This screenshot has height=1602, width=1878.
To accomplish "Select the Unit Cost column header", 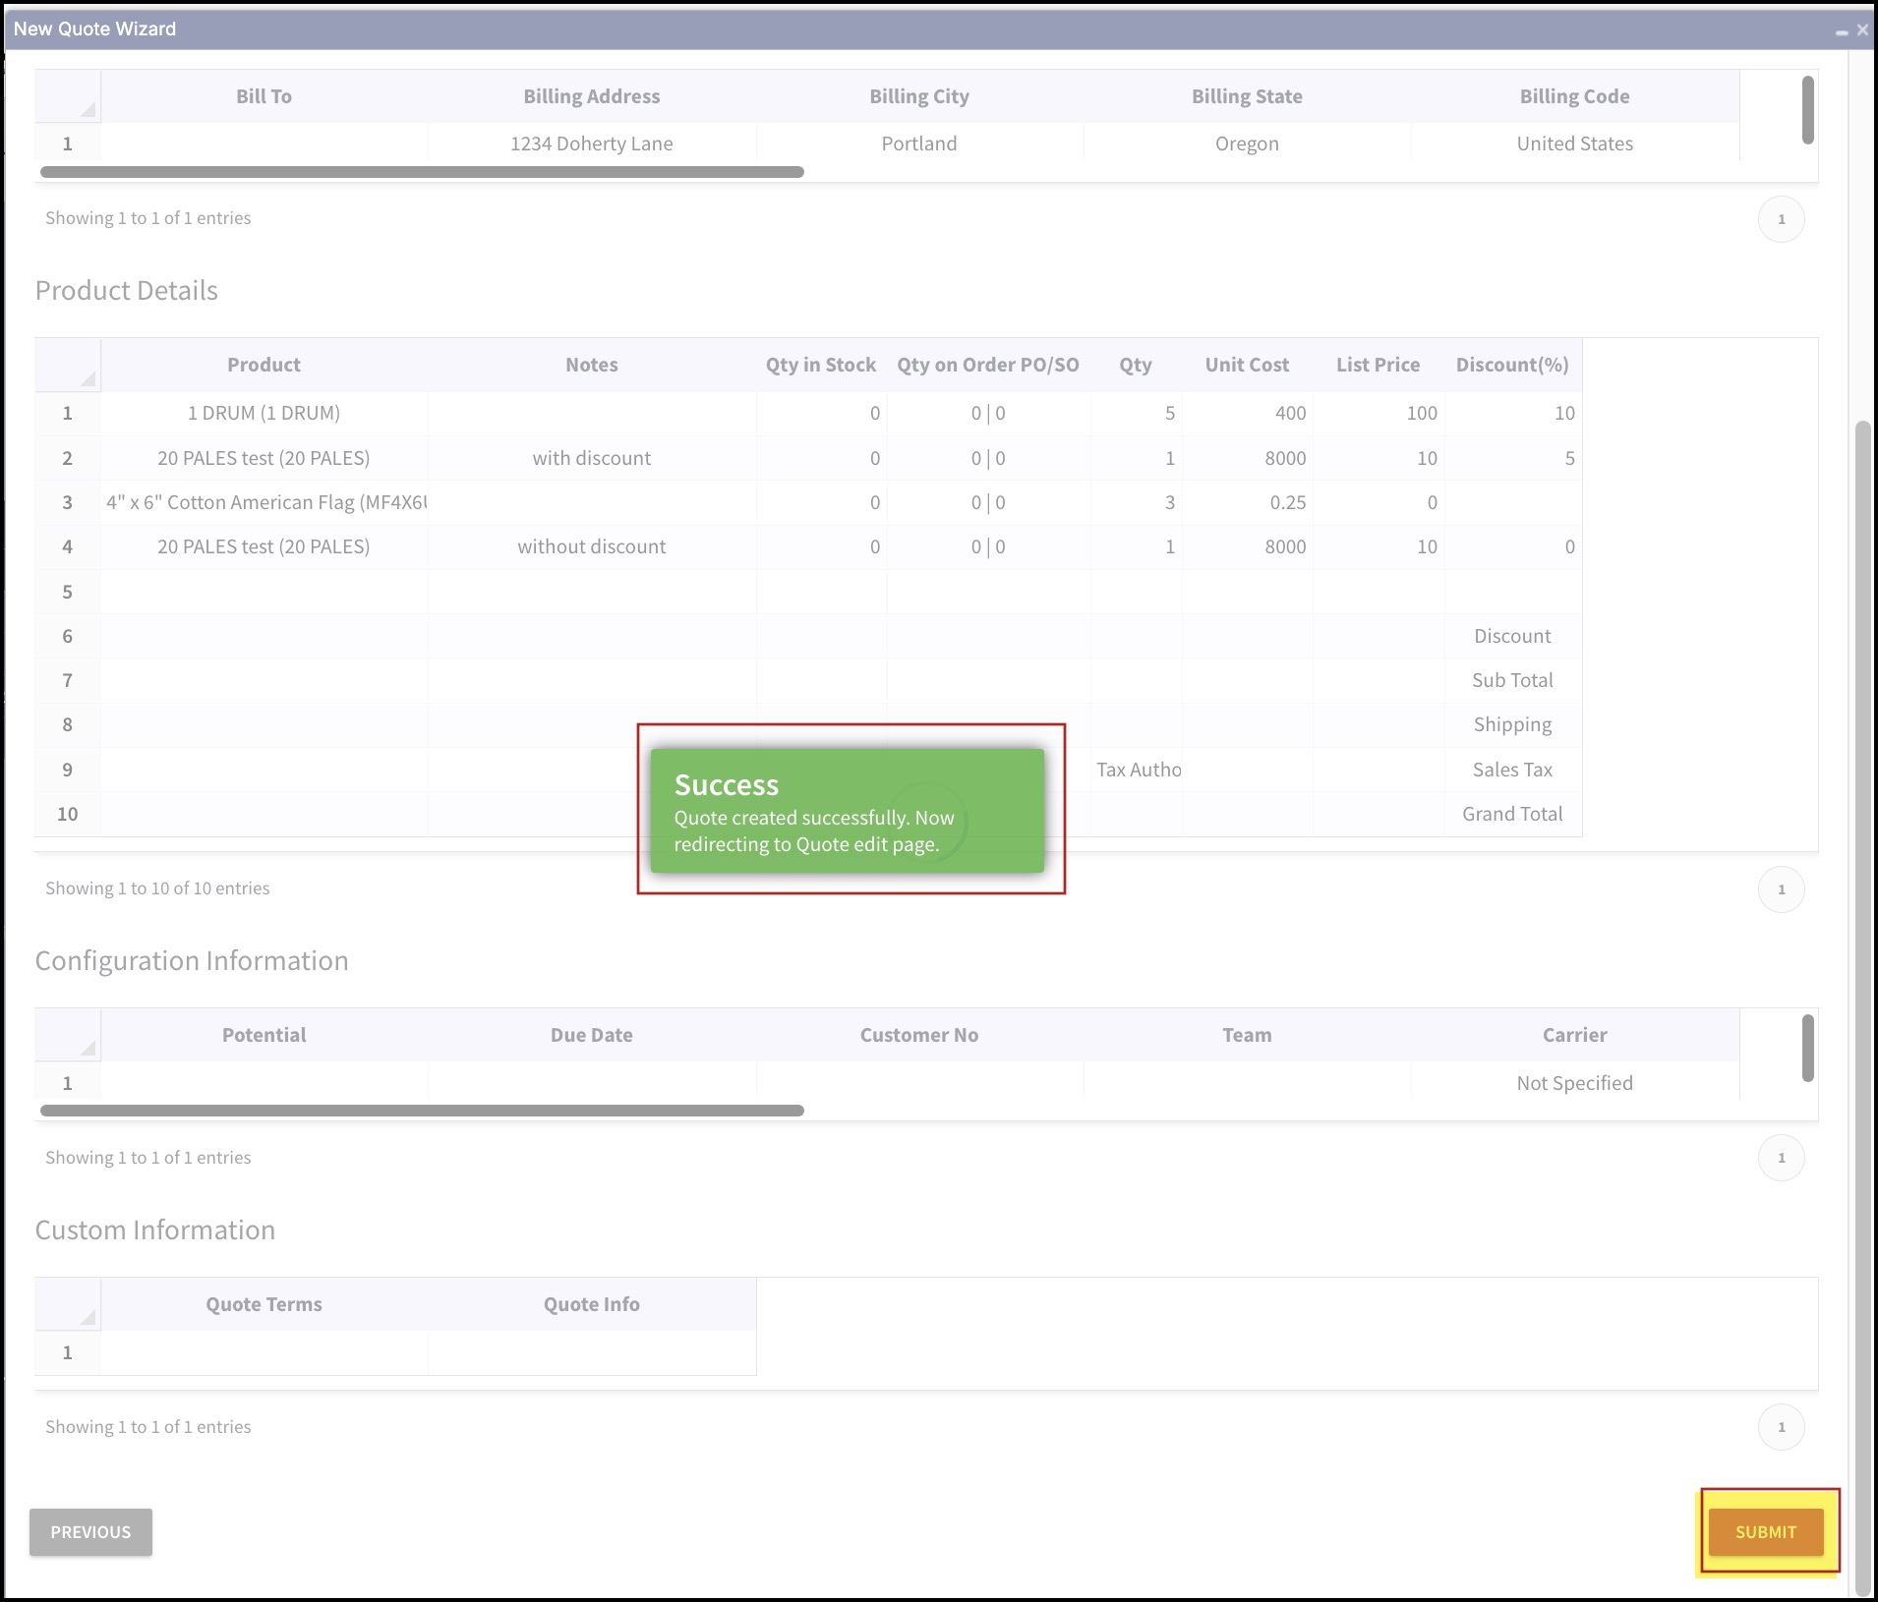I will click(x=1247, y=365).
